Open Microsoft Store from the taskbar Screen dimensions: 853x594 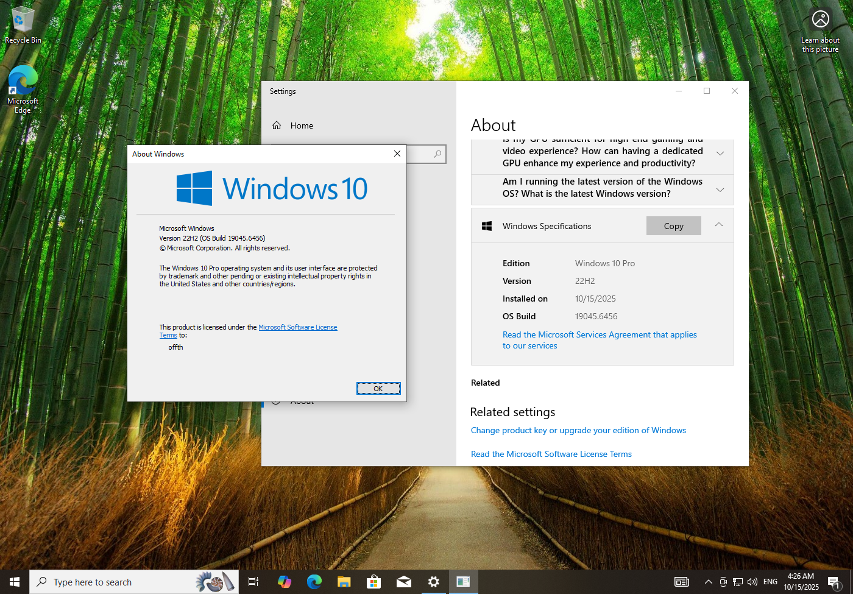coord(373,582)
